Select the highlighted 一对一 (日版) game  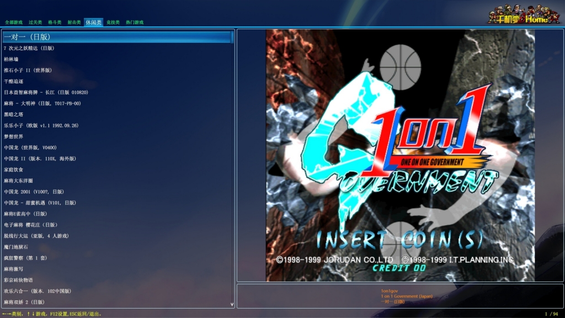point(28,37)
